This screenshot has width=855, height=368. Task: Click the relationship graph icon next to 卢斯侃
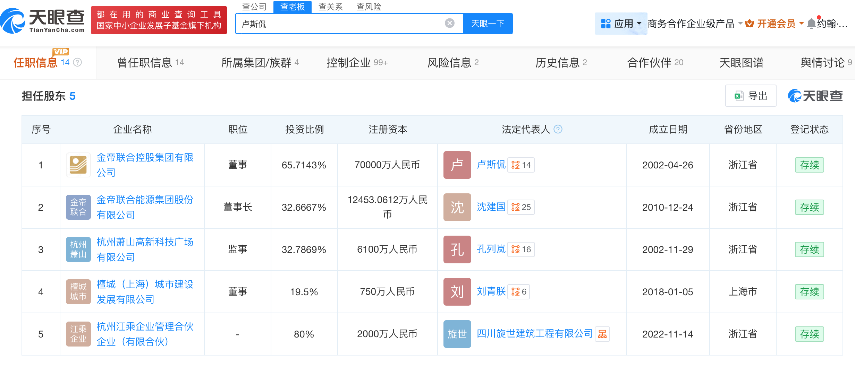[x=520, y=165]
